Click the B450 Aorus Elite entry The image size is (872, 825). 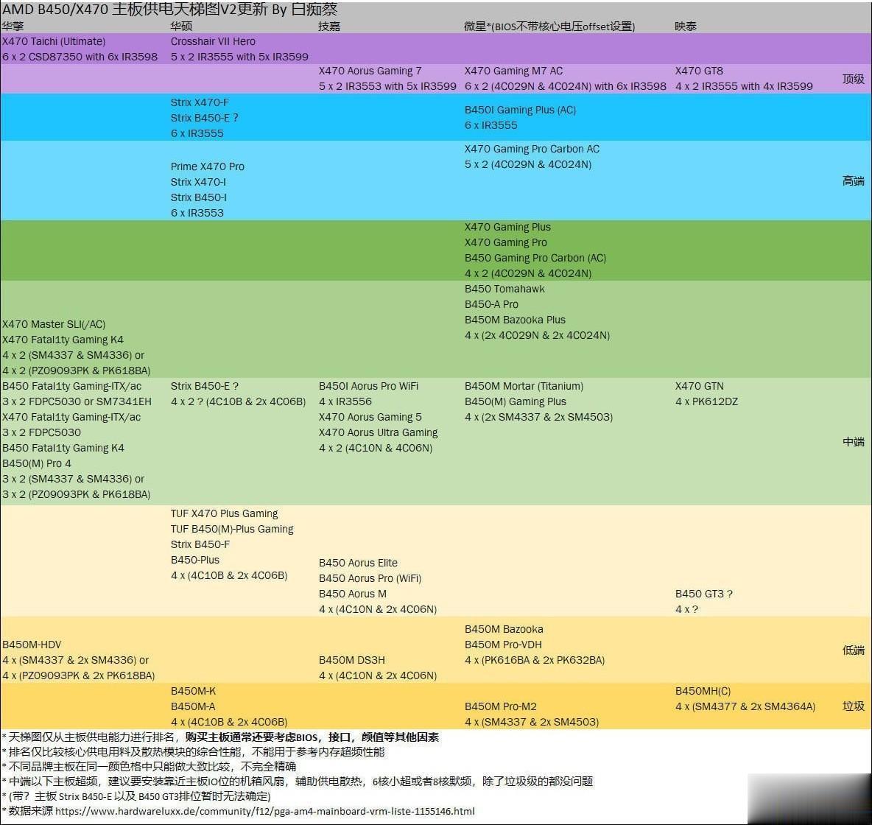coord(358,563)
